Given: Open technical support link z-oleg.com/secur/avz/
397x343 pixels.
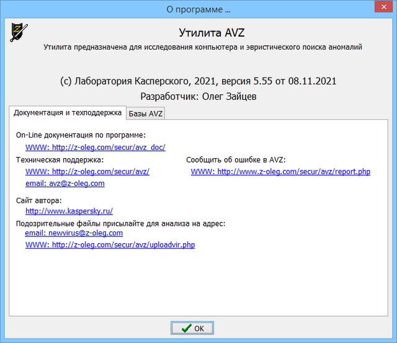Looking at the screenshot, I should [87, 172].
